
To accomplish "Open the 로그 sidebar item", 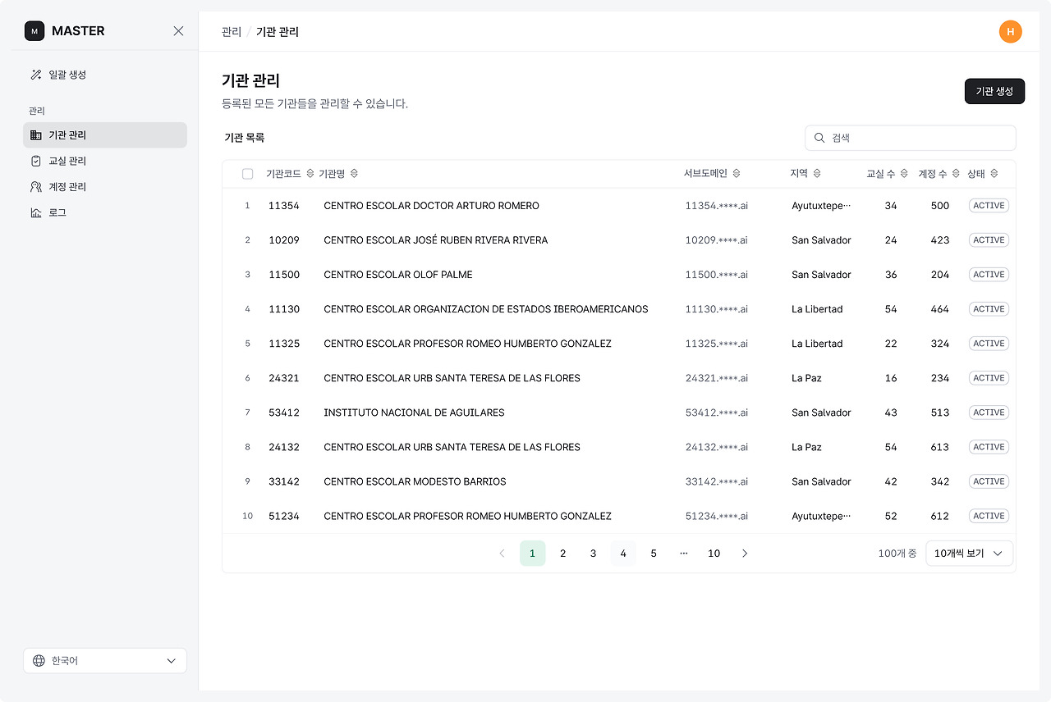I will coord(105,213).
